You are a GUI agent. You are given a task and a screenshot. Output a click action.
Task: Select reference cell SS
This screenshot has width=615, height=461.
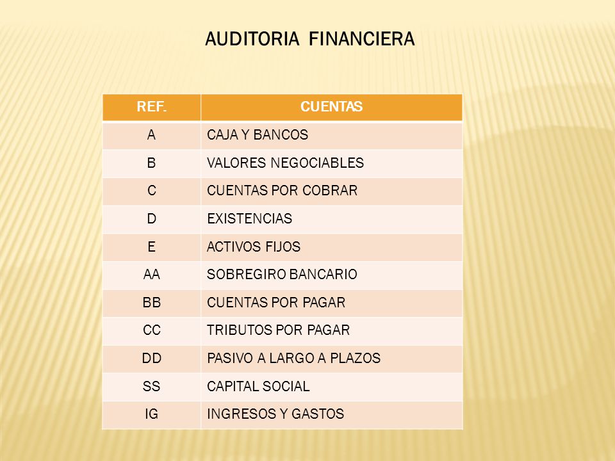tap(152, 387)
